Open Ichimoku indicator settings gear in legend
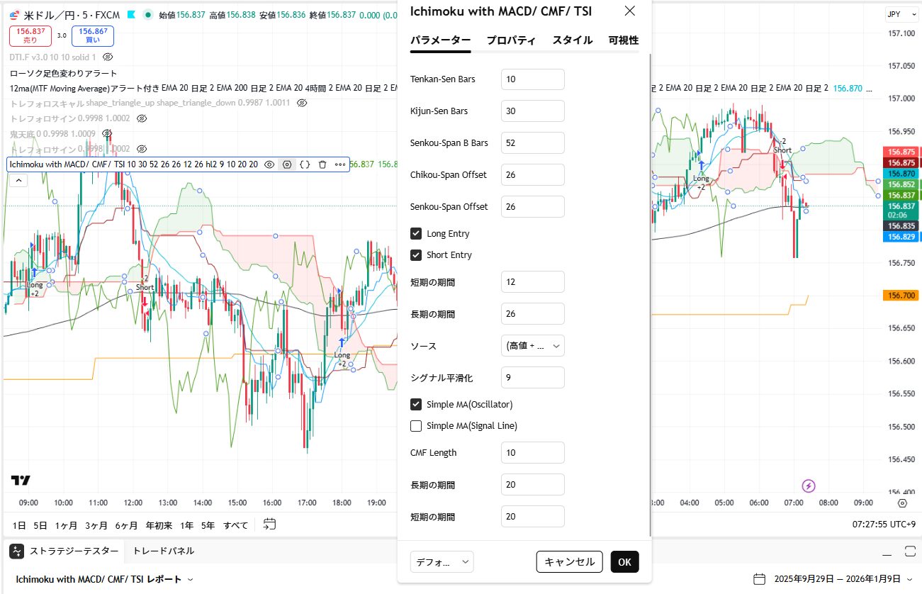The image size is (922, 594). tap(287, 164)
